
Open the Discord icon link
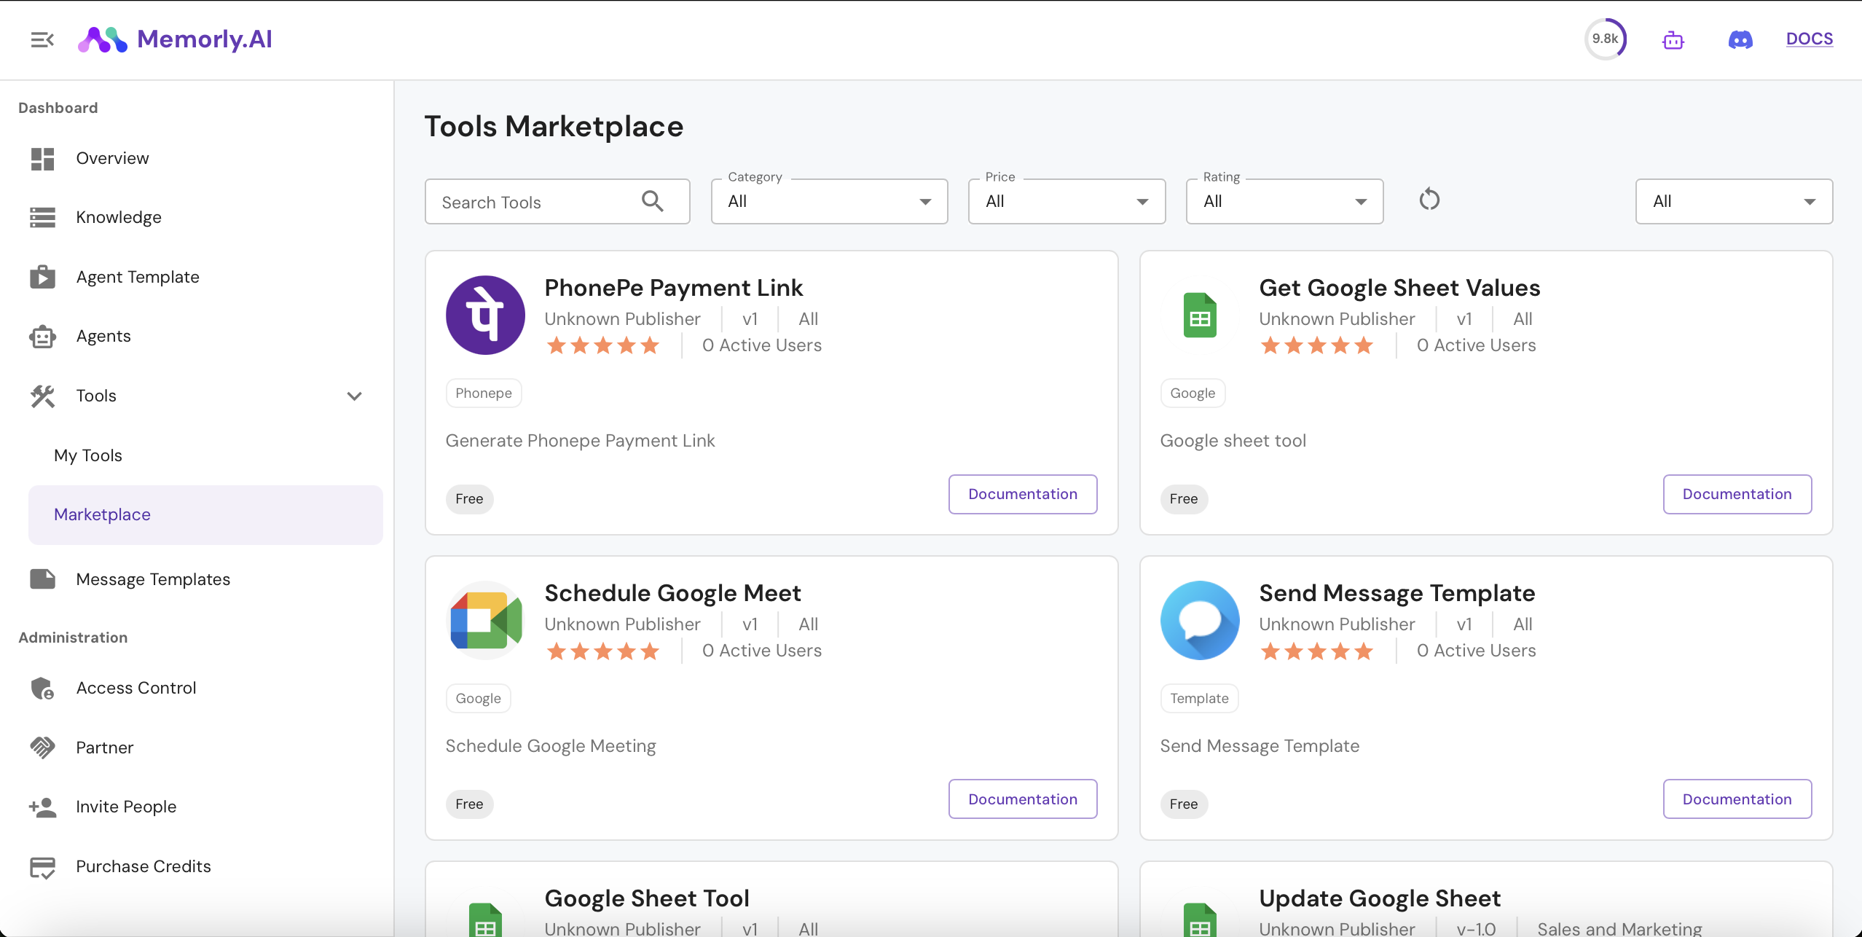click(1740, 39)
